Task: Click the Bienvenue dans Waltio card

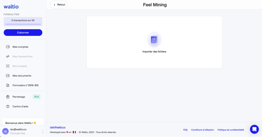Action: [23, 122]
